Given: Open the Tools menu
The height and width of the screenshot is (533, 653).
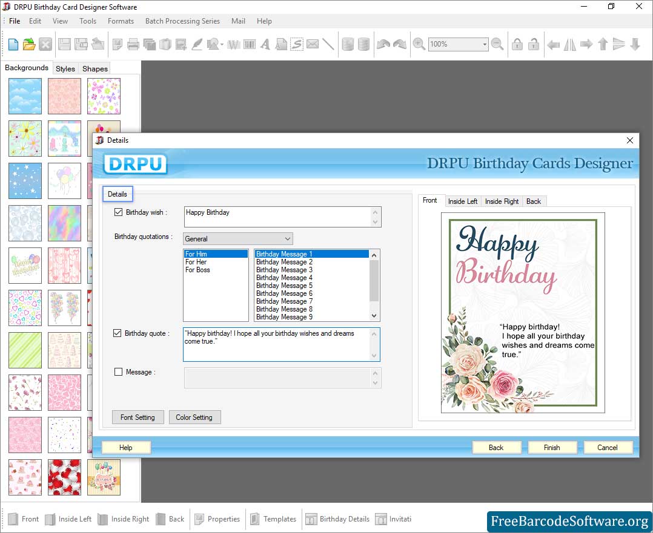Looking at the screenshot, I should pos(88,21).
